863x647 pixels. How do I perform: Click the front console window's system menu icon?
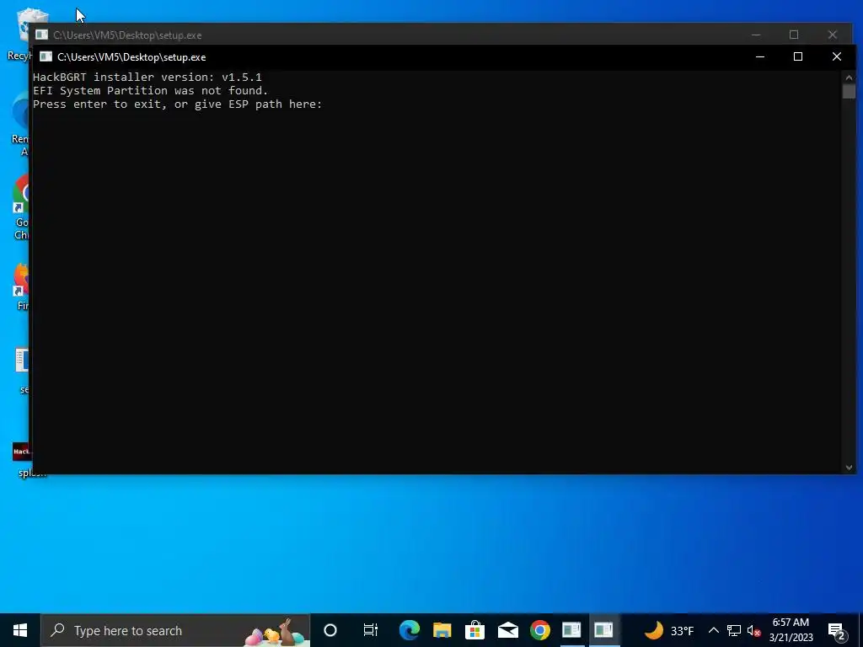tap(46, 56)
